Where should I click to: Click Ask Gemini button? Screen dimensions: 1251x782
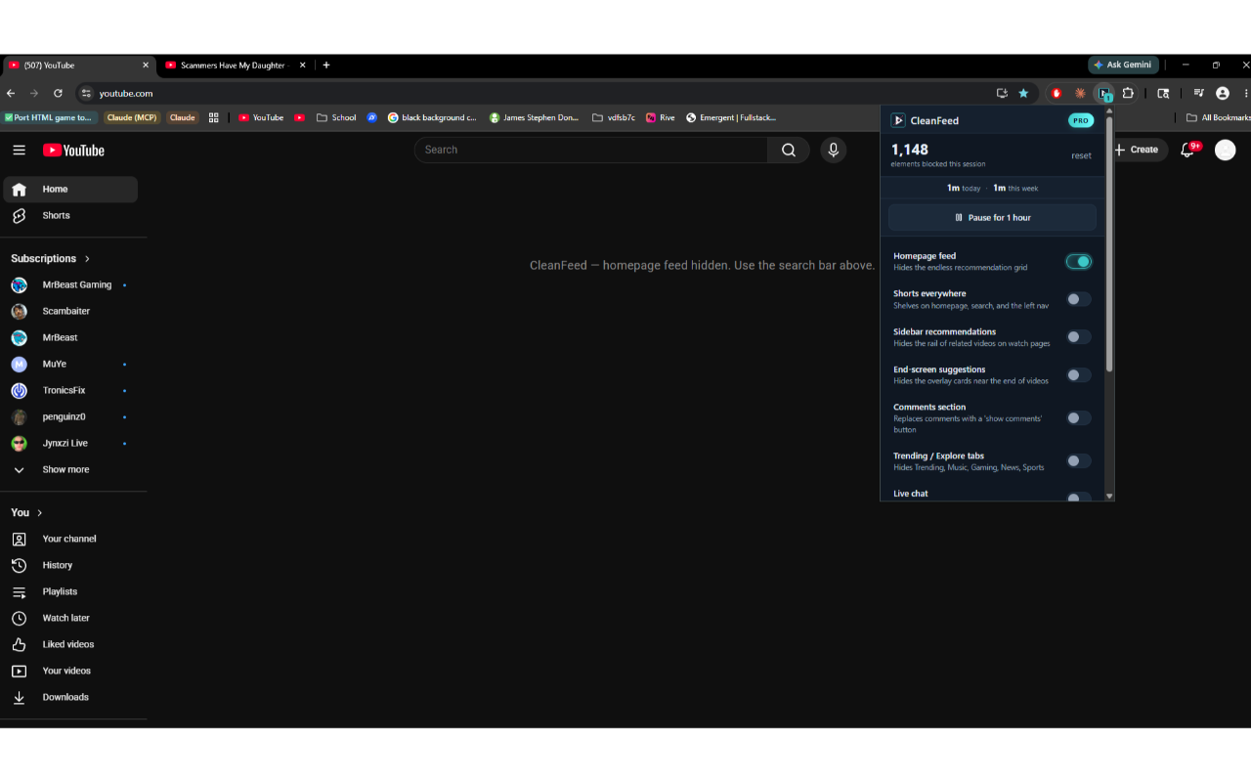tap(1123, 65)
